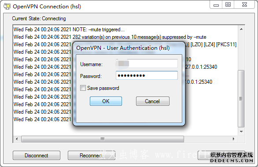Cancel the user authentication dialog
This screenshot has width=258, height=167.
click(x=152, y=101)
